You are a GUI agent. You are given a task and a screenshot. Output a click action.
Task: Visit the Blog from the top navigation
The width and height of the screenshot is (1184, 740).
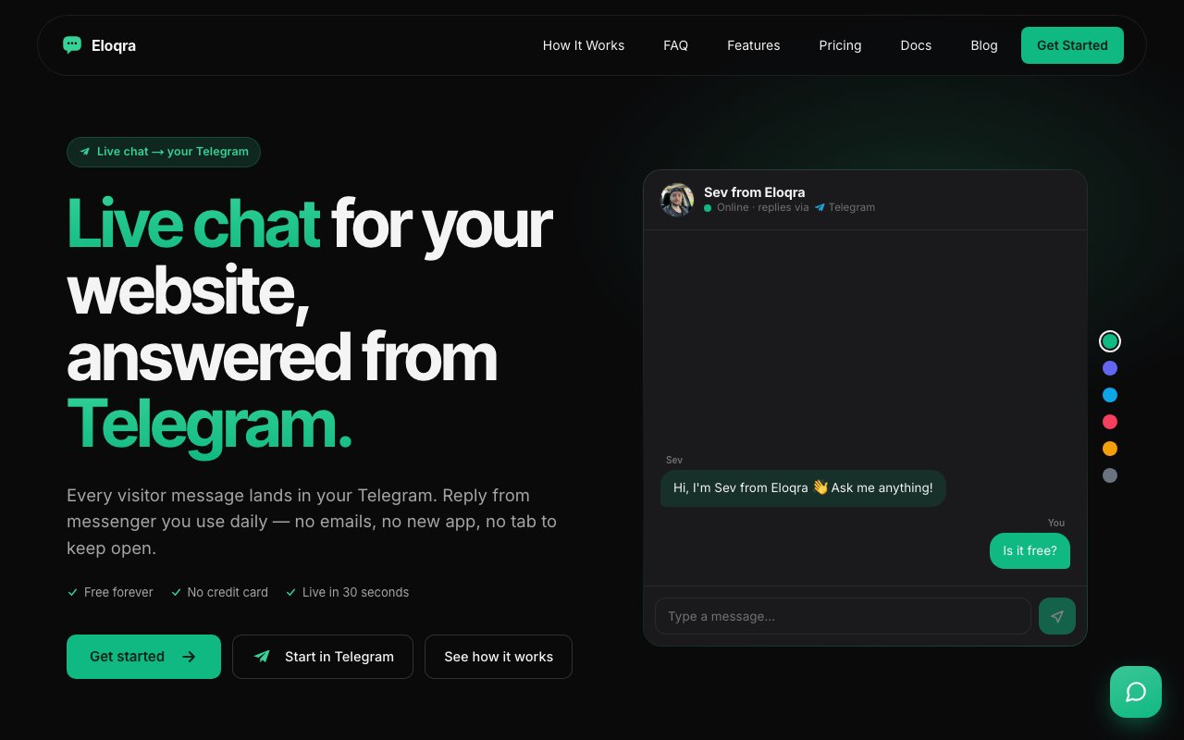click(x=984, y=45)
